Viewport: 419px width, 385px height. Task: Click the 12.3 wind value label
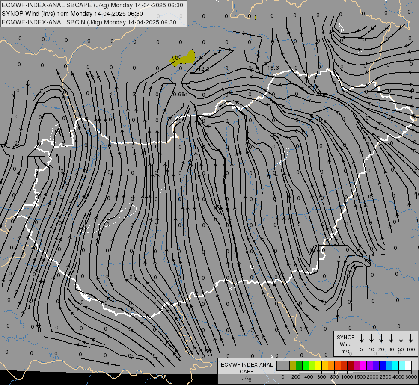coord(204,69)
